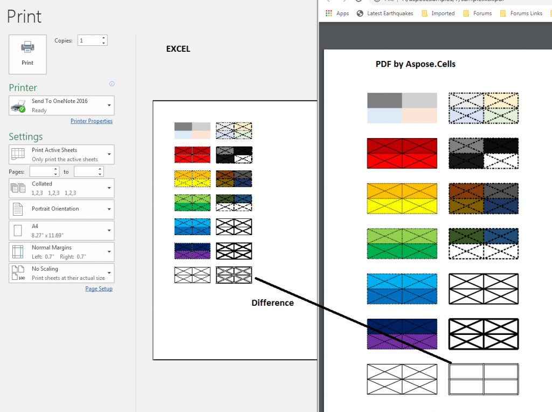Open the printer info icon next to Printer
The width and height of the screenshot is (552, 412).
[112, 84]
